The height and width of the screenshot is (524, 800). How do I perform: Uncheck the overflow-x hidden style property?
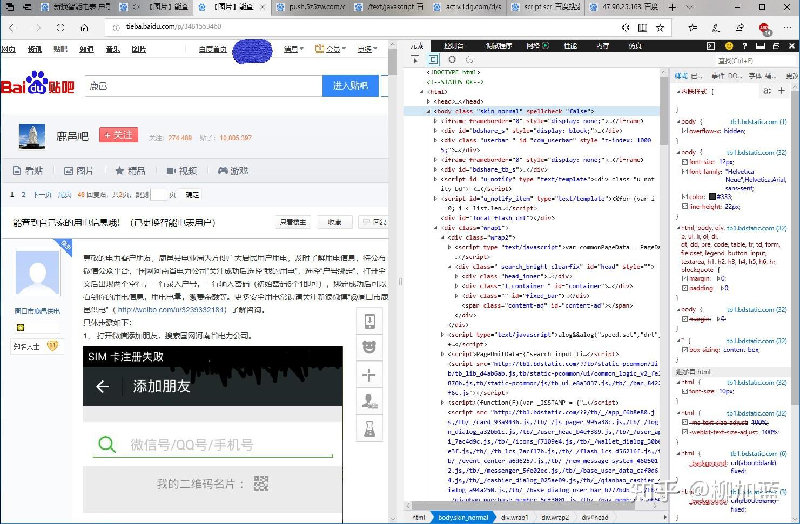click(x=685, y=131)
